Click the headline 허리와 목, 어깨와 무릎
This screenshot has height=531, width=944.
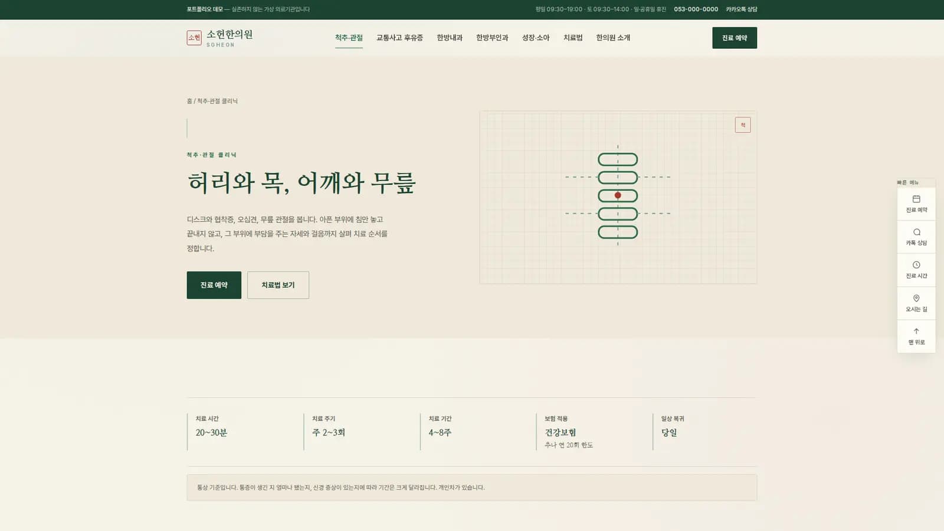(301, 182)
